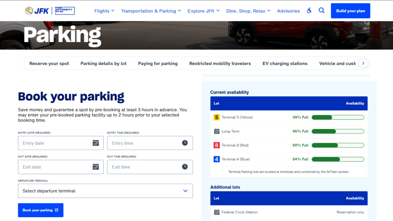Show more section tabs with the right arrow
Screen dimensions: 393x221
(363, 64)
